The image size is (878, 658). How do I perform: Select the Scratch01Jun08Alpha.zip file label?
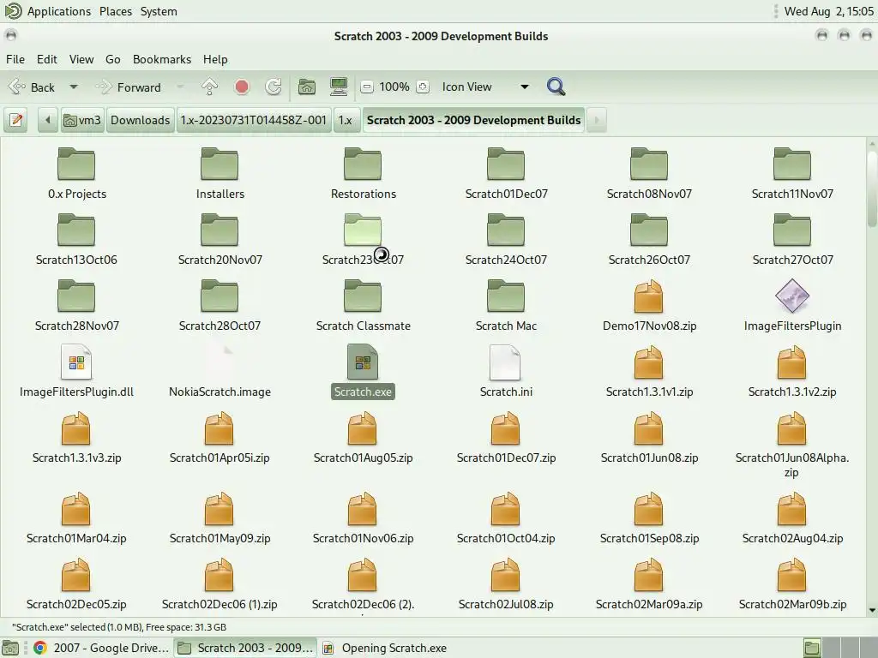pos(791,465)
